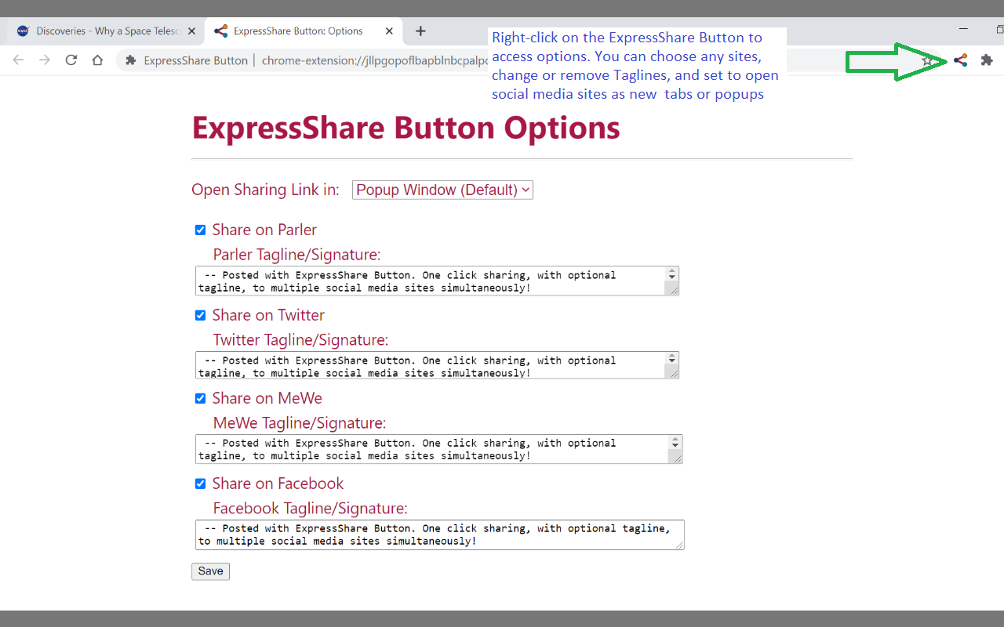1004x627 pixels.
Task: Click the forward navigation arrow
Action: (x=45, y=60)
